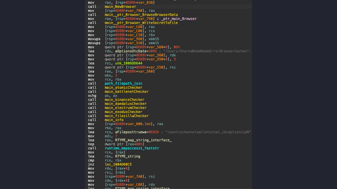Click the mov ebx, 2 instruction
Image resolution: width=337 pixels, height=189 pixels.
point(103,75)
